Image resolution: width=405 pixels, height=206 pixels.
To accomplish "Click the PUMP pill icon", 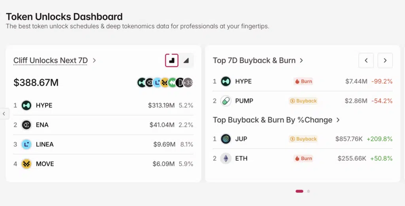I will [x=226, y=101].
